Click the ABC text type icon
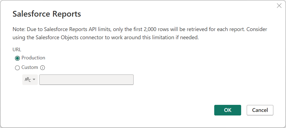This screenshot has width=286, height=128. coord(28,80)
